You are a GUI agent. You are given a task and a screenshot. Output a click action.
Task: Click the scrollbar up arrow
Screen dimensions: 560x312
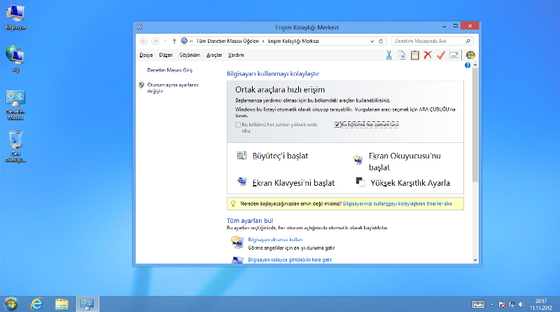click(475, 65)
